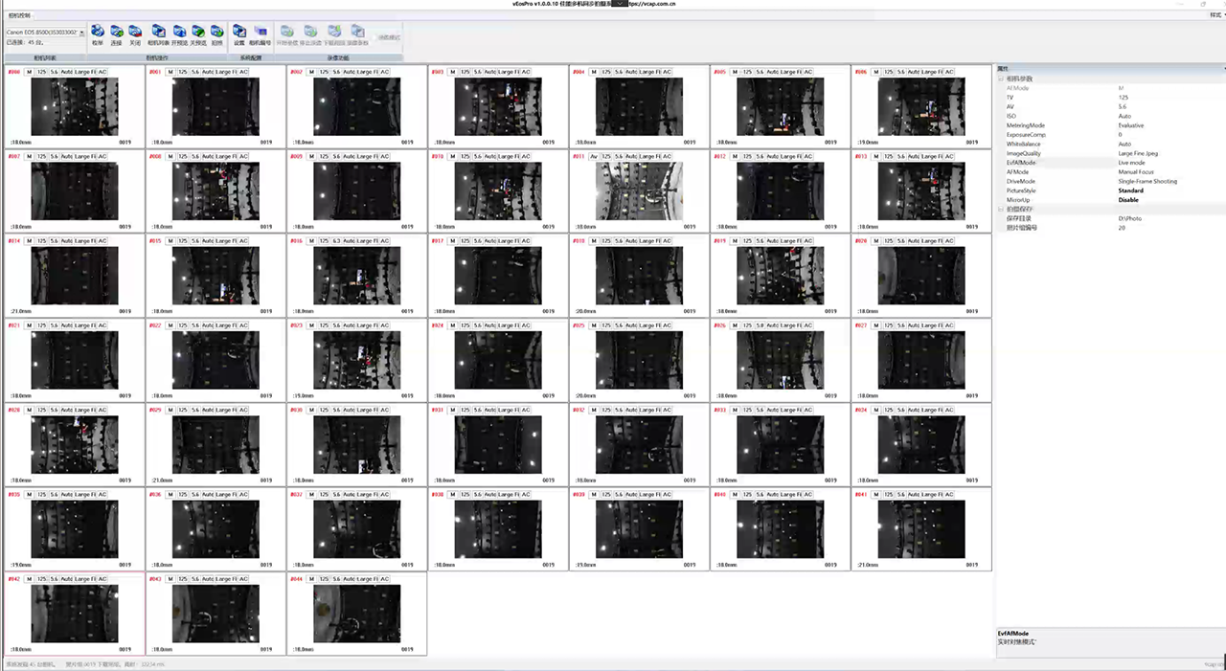Click the Av mode button on camera #011
The image size is (1226, 671).
[x=594, y=156]
